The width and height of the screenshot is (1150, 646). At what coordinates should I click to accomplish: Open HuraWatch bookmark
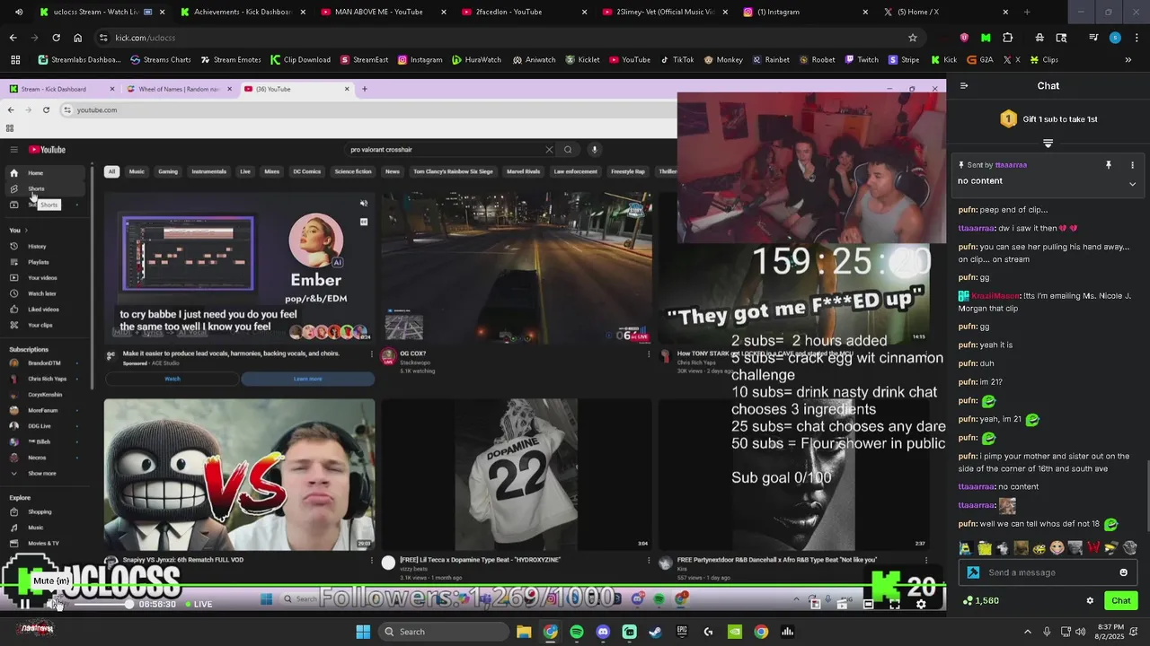477,60
